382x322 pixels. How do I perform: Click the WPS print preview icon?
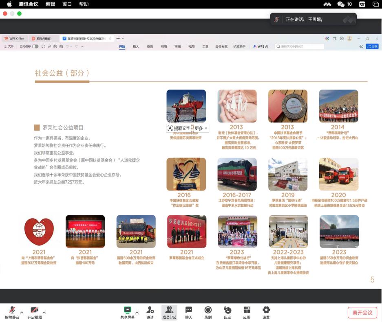point(61,46)
